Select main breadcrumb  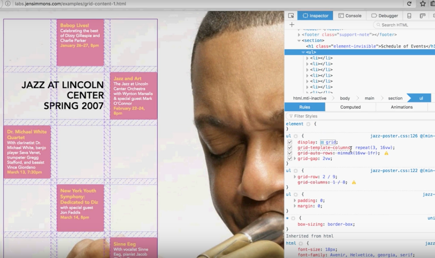point(369,98)
